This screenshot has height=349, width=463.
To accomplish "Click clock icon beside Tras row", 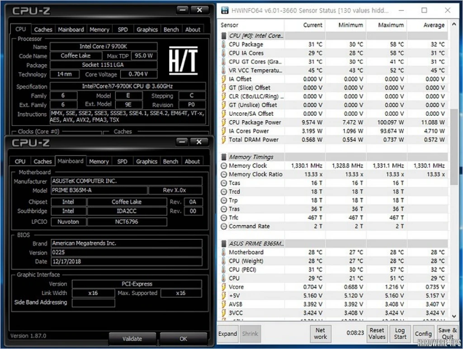I will pyautogui.click(x=224, y=209).
